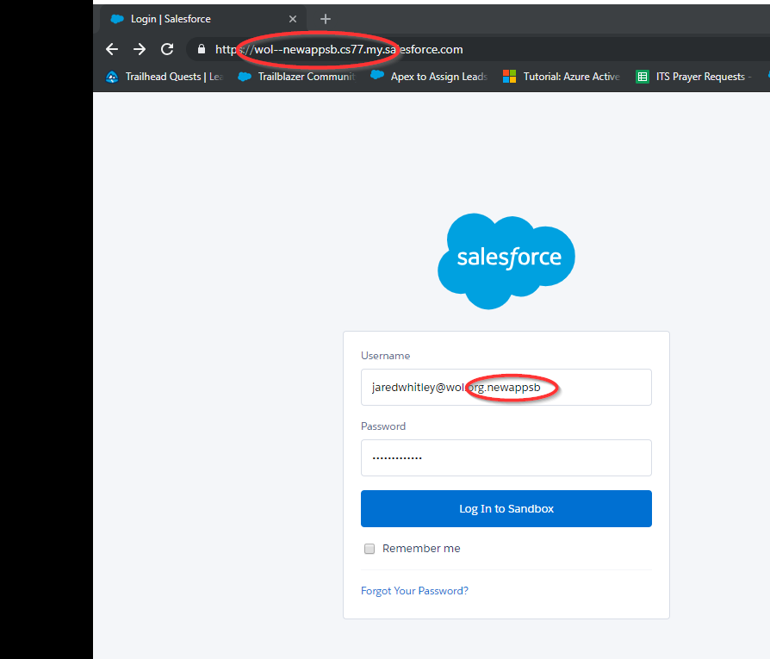Go back with the browser back arrow
Viewport: 770px width, 659px height.
[112, 49]
